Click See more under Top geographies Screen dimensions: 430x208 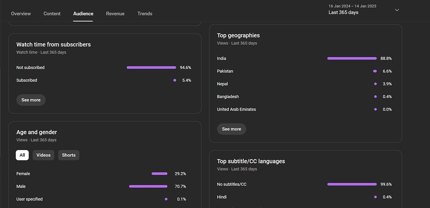[231, 129]
